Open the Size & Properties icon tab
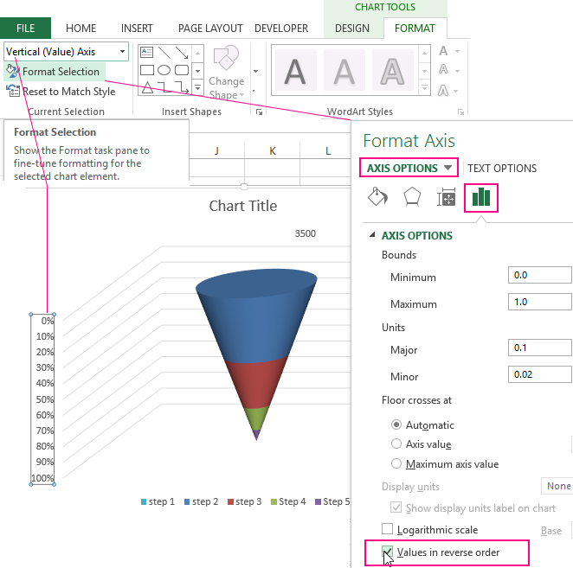573x568 pixels. coord(447,198)
